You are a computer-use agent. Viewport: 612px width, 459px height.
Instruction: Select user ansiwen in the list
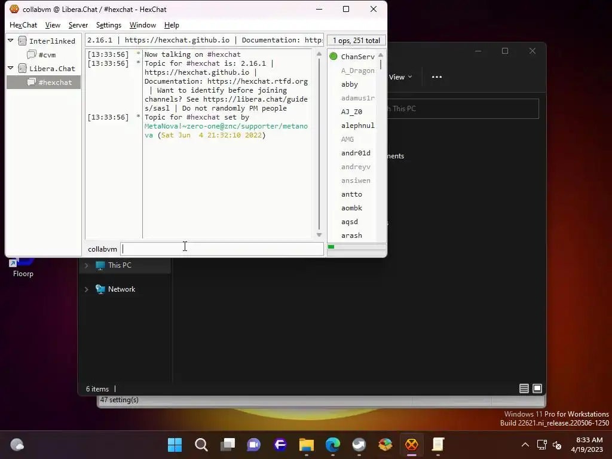click(356, 180)
